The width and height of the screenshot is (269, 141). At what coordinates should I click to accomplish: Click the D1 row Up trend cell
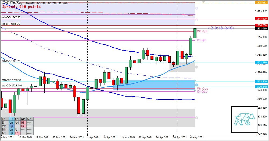click(11, 122)
